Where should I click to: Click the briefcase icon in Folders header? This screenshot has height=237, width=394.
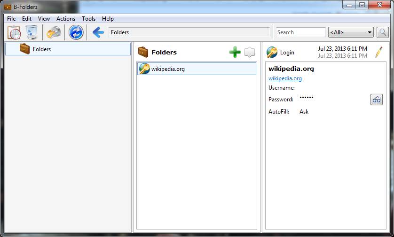tap(143, 52)
